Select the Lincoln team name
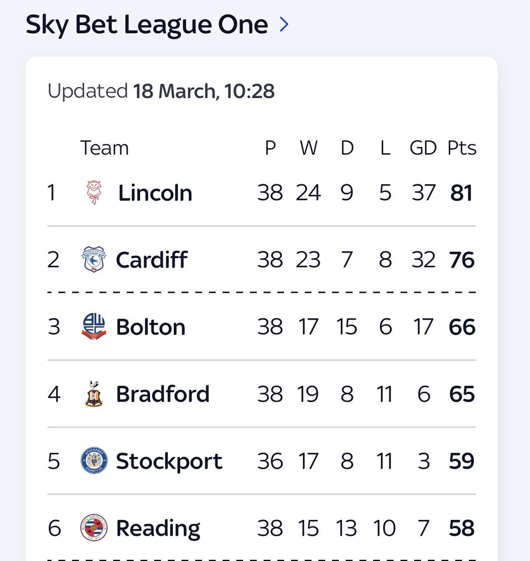Screen dimensions: 530x561 pyautogui.click(x=155, y=193)
